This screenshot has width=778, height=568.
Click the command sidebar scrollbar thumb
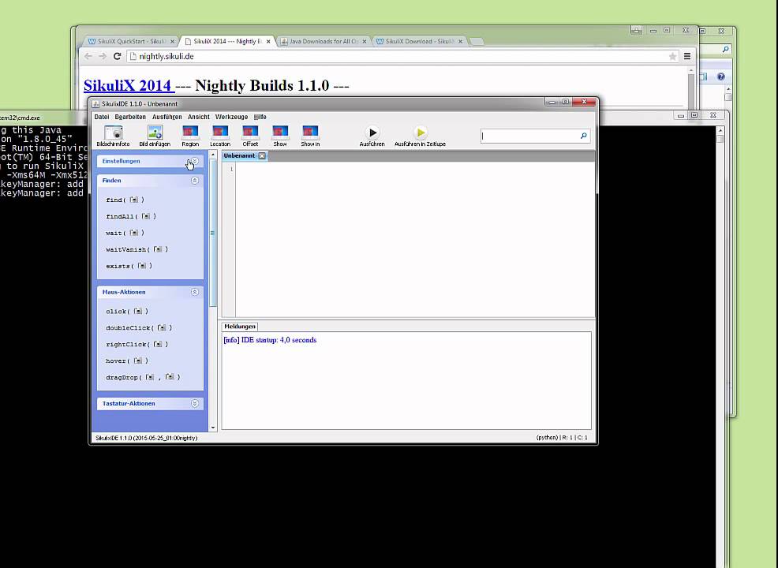pos(213,233)
